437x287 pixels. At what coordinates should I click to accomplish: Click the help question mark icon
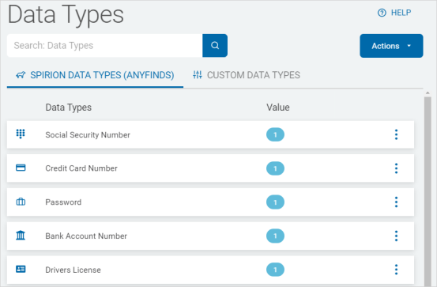pos(382,13)
